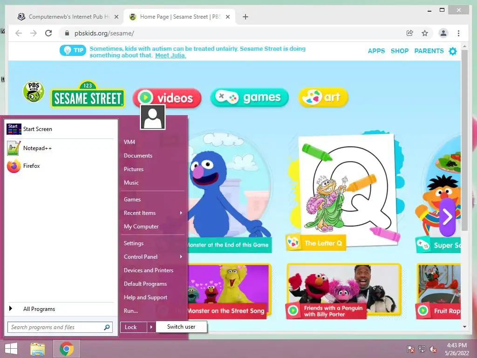Click the page vertical scrollbar thumb
Viewport: 477px width, 358px height.
(464, 140)
